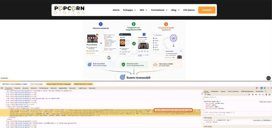272x128 pixels.
Task: Open the Layout pane tab
Action: (x=223, y=92)
